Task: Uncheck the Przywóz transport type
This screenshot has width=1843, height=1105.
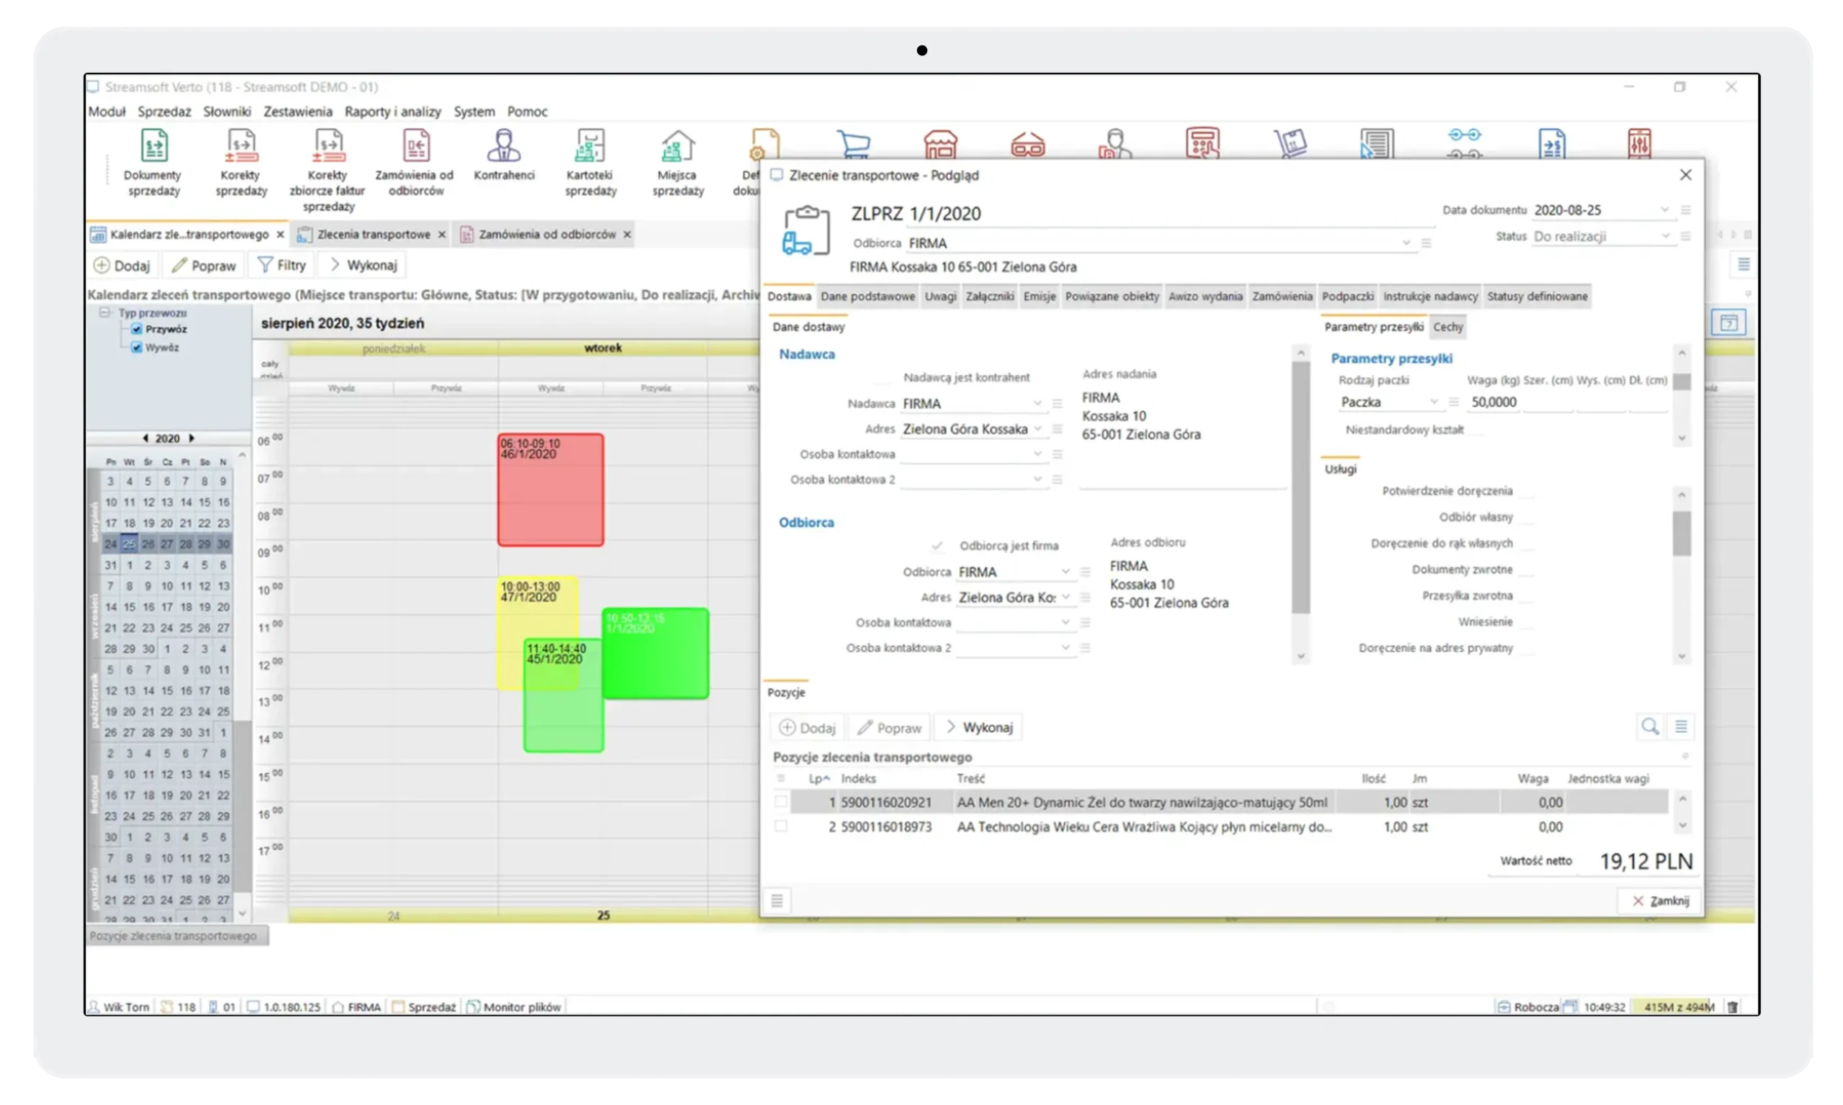Action: point(137,329)
